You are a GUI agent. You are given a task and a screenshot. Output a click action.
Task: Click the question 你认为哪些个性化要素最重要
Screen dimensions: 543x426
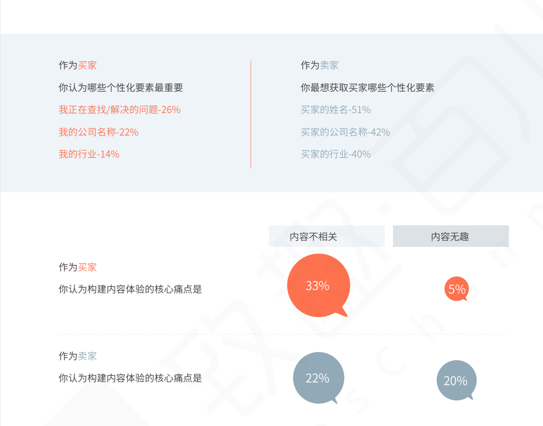pyautogui.click(x=121, y=88)
